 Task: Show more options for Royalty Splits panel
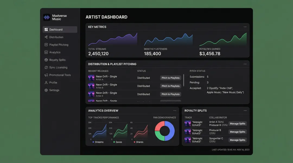click(245, 111)
